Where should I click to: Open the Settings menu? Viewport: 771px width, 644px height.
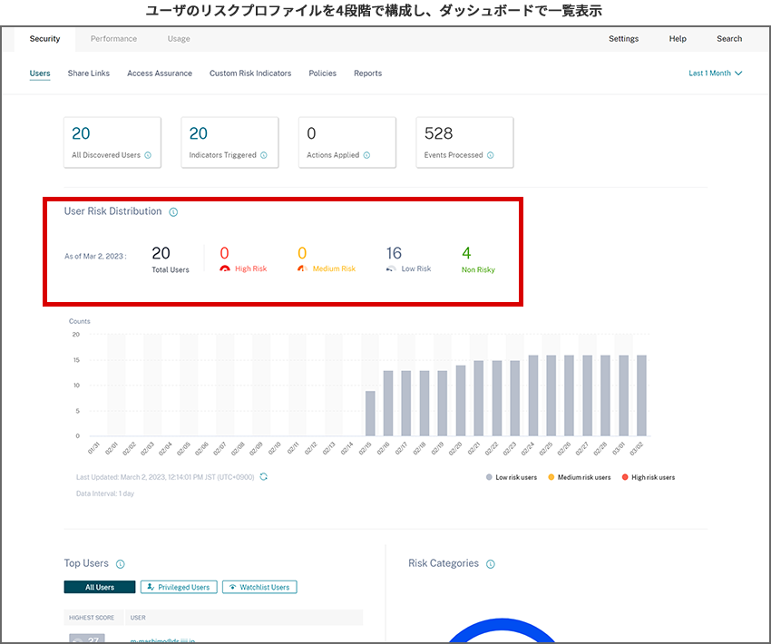click(x=623, y=39)
